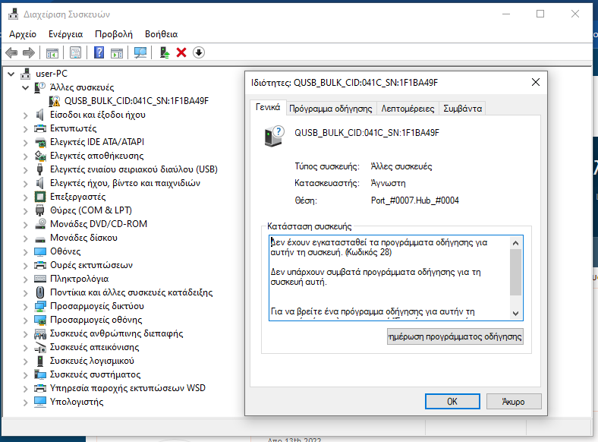Select QUSB_BULK_CID:041C_SN:1F1BA49F in the tree
The image size is (598, 442).
tap(137, 101)
